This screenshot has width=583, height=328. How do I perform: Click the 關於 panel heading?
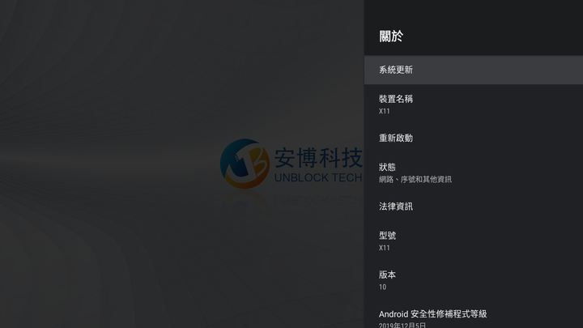[x=391, y=36]
